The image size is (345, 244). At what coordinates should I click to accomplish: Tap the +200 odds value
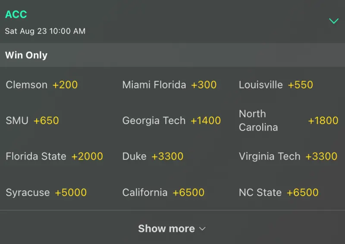coord(65,84)
